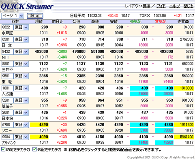Open the ページ 1 page dropdown
This screenshot has height=160, width=195.
13,16
